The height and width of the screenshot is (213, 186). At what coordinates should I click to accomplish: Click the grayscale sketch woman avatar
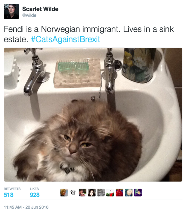point(101,192)
